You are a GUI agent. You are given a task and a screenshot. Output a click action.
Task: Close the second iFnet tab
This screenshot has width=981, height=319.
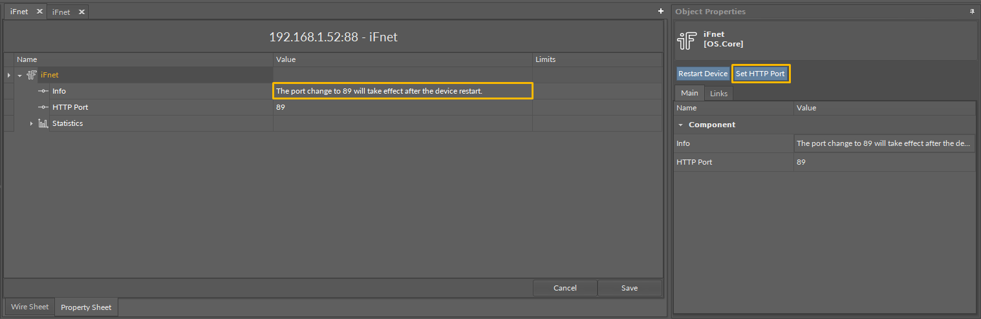pos(81,12)
